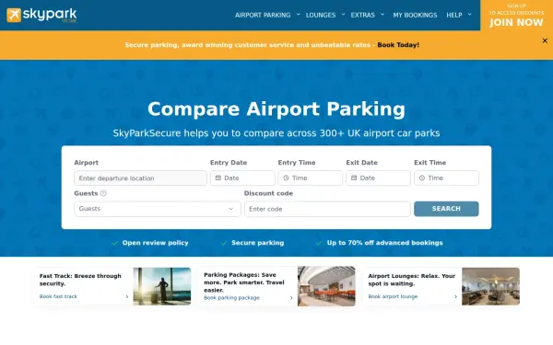Screen dimensions: 553x345
Task: Close the orange promo banner
Action: point(545,40)
